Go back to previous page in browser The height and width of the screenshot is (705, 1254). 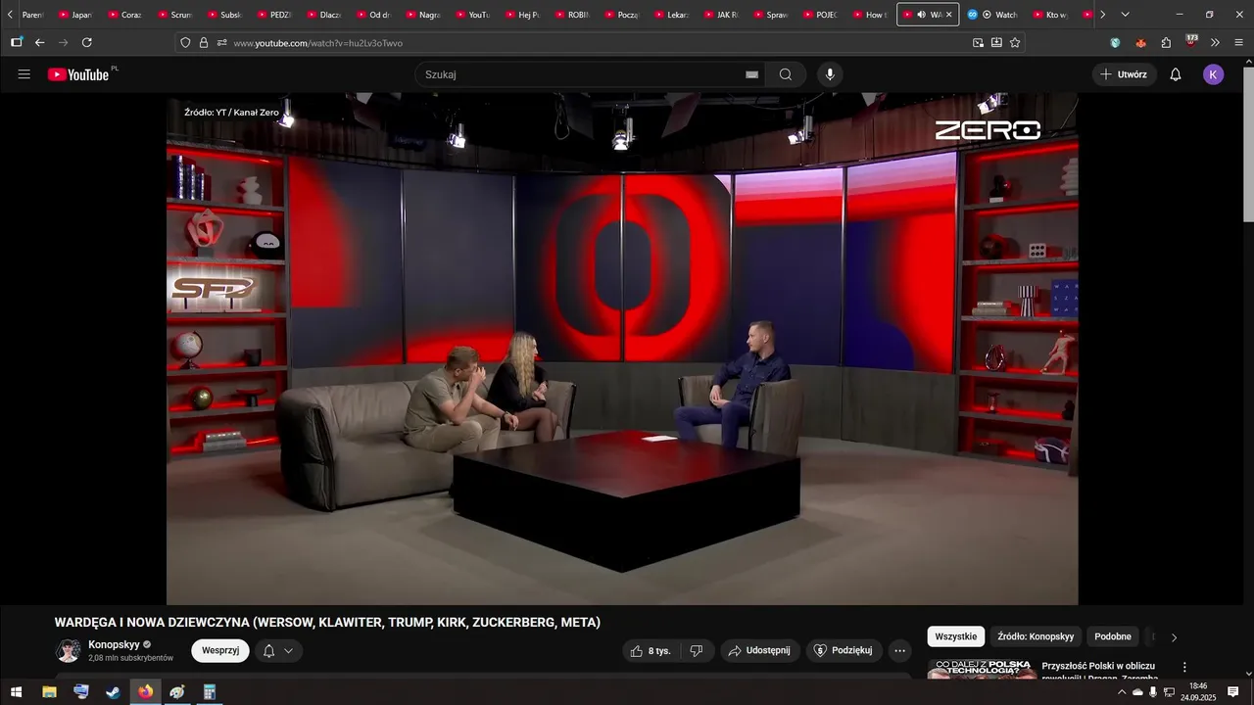(x=39, y=42)
